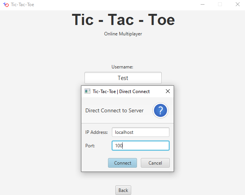This screenshot has height=195, width=245.
Task: Click the 'Username:' label
Action: [122, 67]
